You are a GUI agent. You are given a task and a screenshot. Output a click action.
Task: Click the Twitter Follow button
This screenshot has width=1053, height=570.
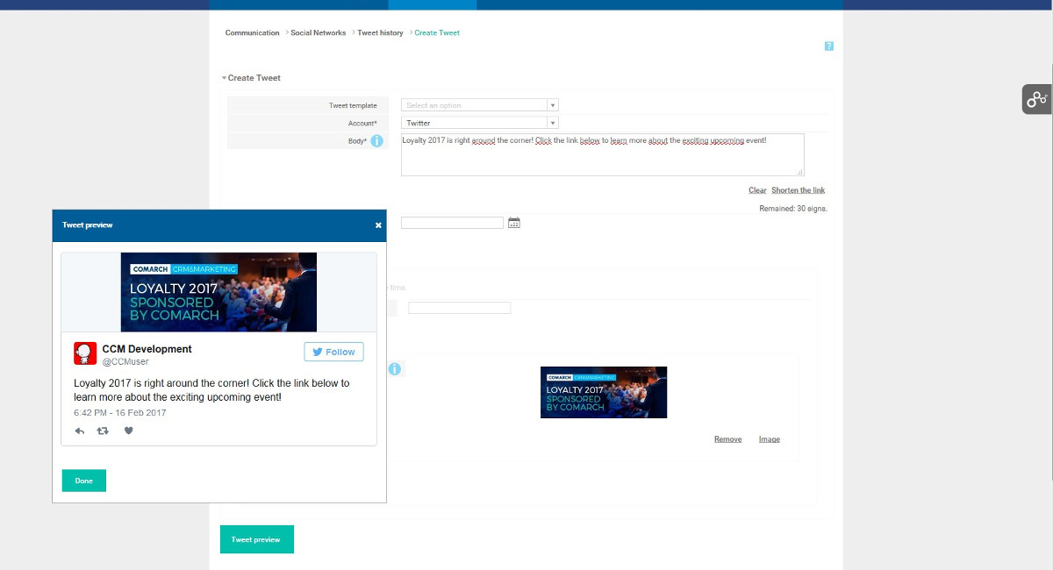[x=333, y=352]
